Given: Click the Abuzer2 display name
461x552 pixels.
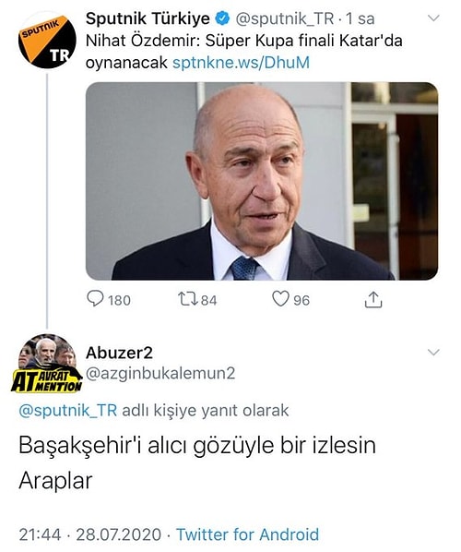Looking at the screenshot, I should 119,353.
